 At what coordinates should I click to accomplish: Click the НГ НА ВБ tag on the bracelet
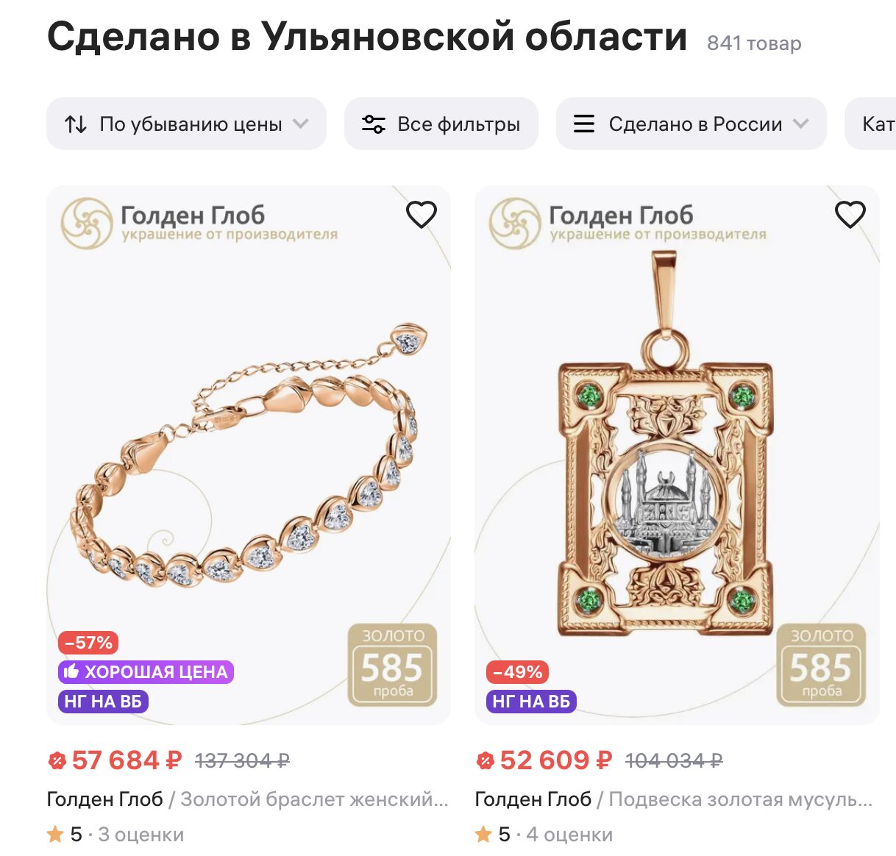103,701
